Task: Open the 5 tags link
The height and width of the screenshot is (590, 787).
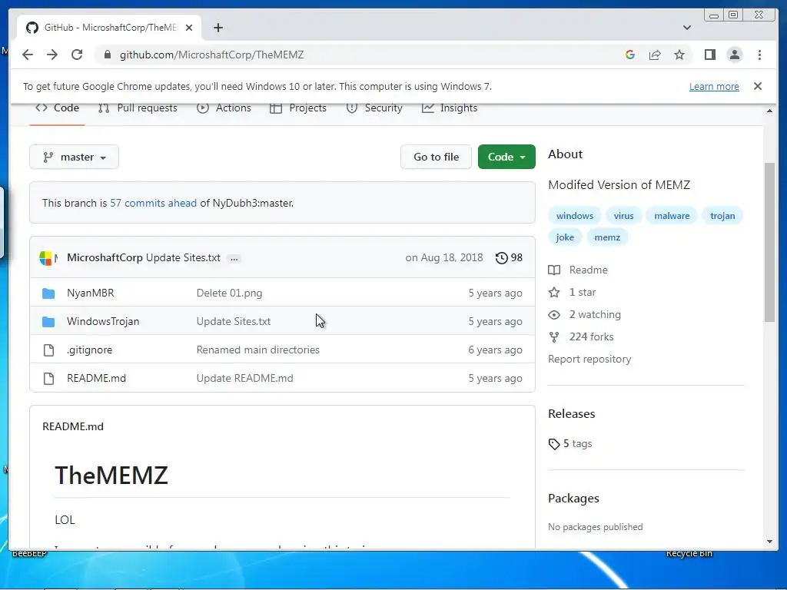Action: coord(570,444)
